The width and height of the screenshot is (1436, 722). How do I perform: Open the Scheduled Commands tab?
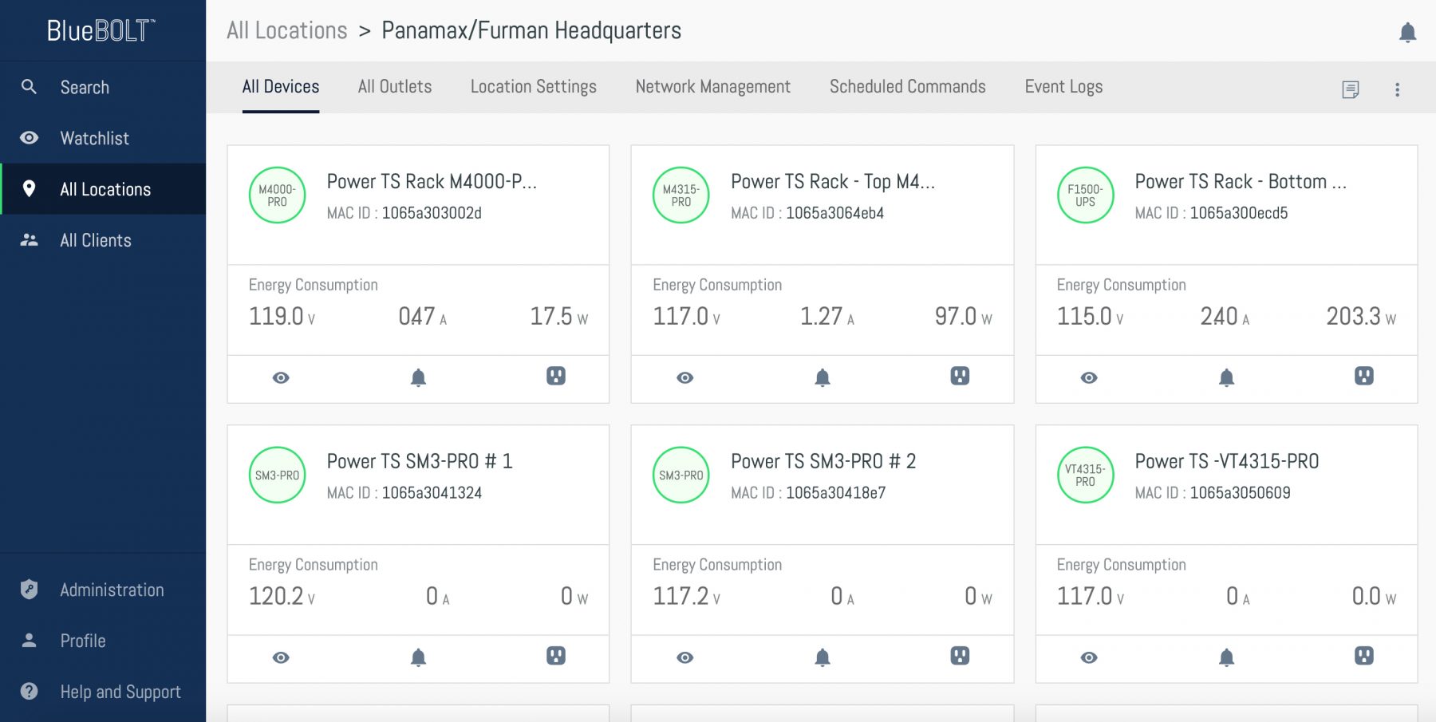click(x=908, y=87)
